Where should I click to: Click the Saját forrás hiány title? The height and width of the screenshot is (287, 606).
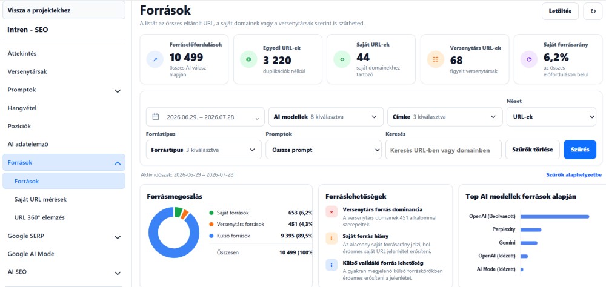[365, 236]
